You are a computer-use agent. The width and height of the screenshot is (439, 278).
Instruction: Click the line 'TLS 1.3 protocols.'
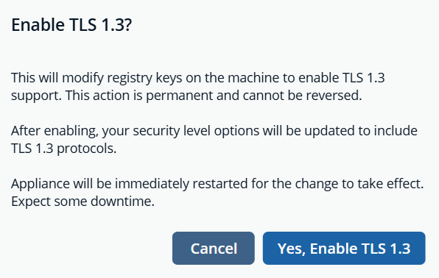coord(64,149)
